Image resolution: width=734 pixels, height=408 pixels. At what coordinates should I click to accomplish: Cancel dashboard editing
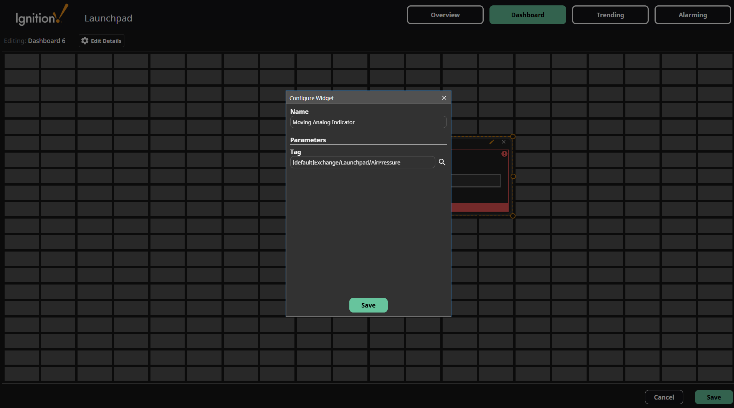point(664,397)
